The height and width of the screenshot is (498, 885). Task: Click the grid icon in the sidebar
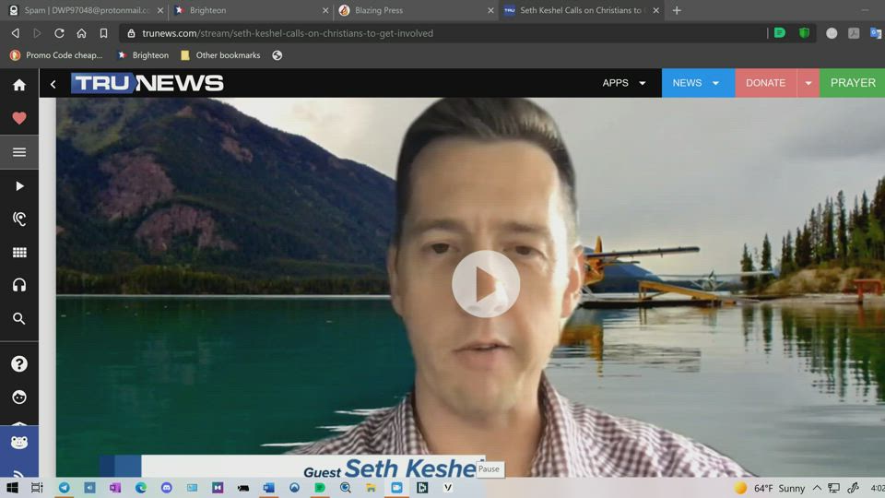click(18, 252)
